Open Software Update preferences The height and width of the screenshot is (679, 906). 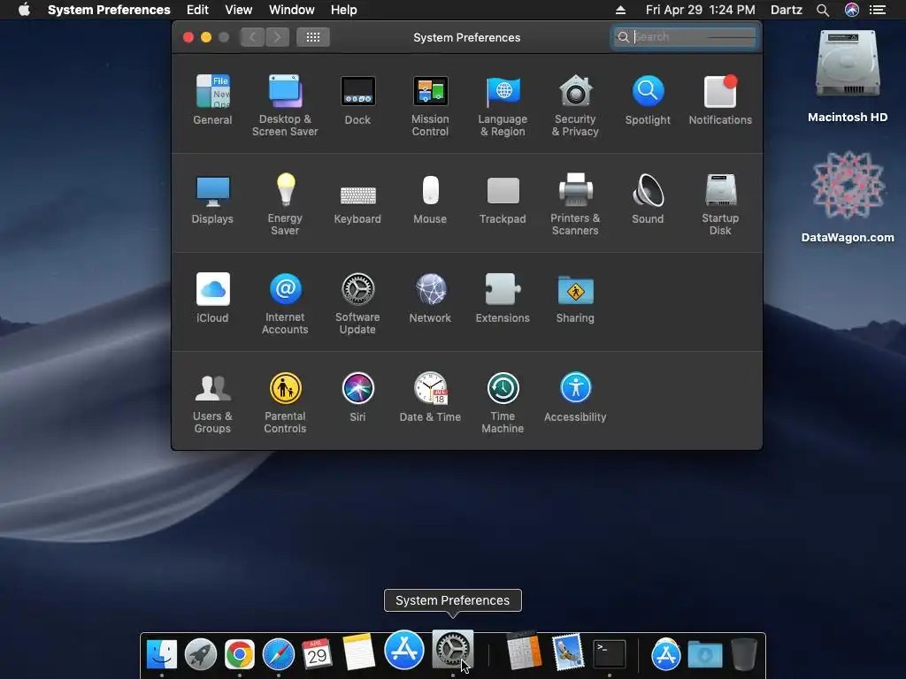pyautogui.click(x=357, y=303)
